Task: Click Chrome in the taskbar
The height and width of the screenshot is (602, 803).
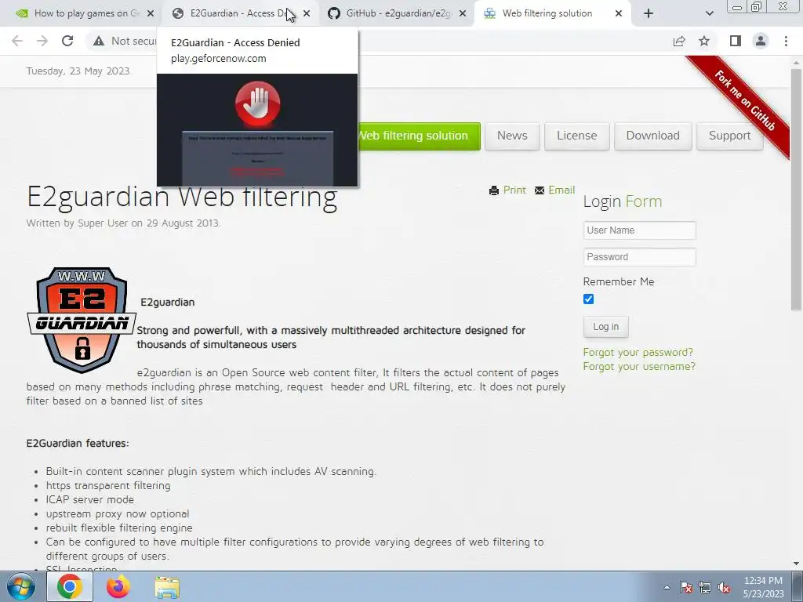Action: click(x=70, y=586)
